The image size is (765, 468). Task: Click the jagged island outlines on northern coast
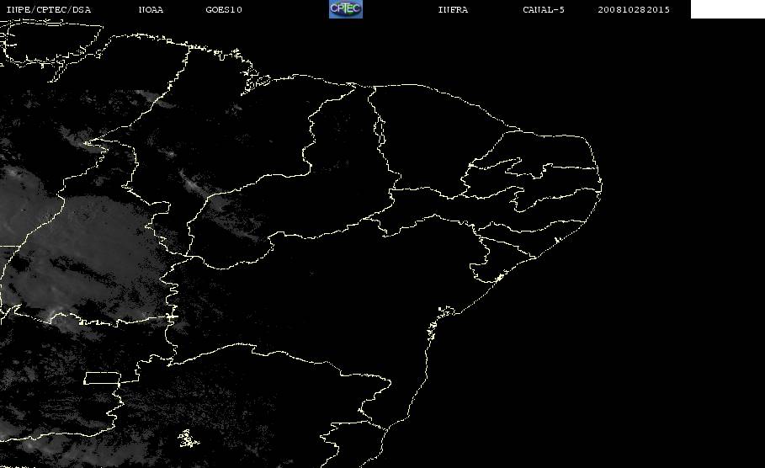click(255, 81)
